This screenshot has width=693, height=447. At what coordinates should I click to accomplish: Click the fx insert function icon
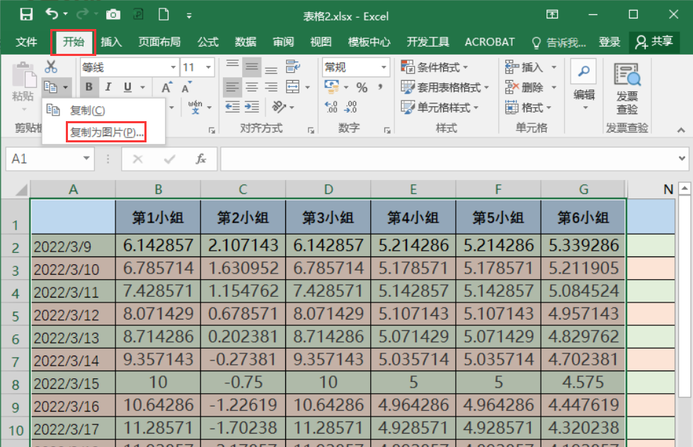200,159
